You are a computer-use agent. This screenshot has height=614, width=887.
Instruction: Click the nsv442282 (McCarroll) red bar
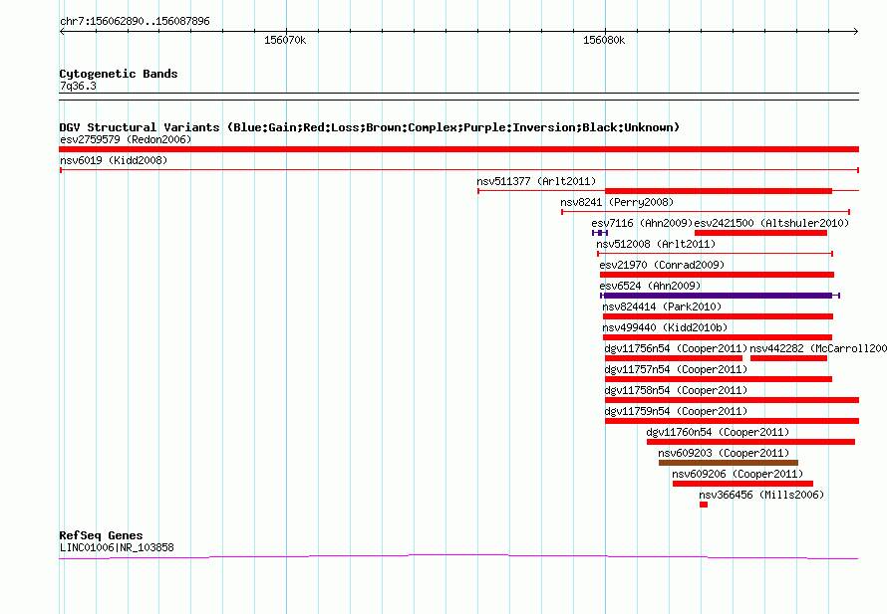coord(788,358)
